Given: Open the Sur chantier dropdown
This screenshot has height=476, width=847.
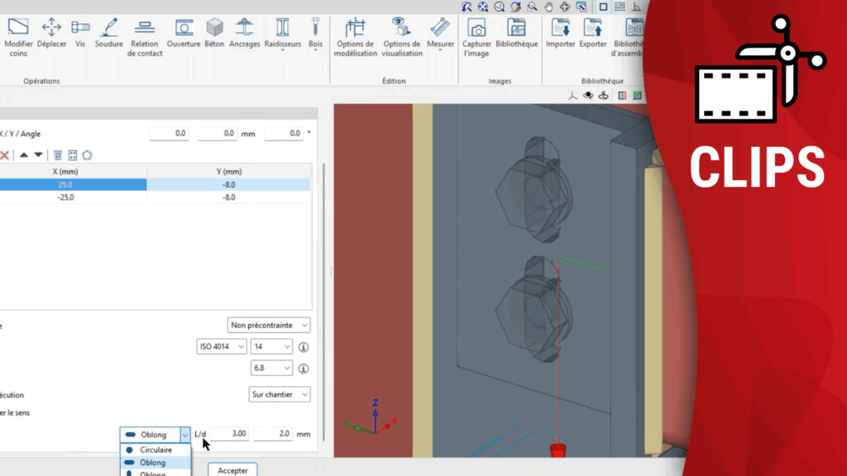Looking at the screenshot, I should pos(280,395).
